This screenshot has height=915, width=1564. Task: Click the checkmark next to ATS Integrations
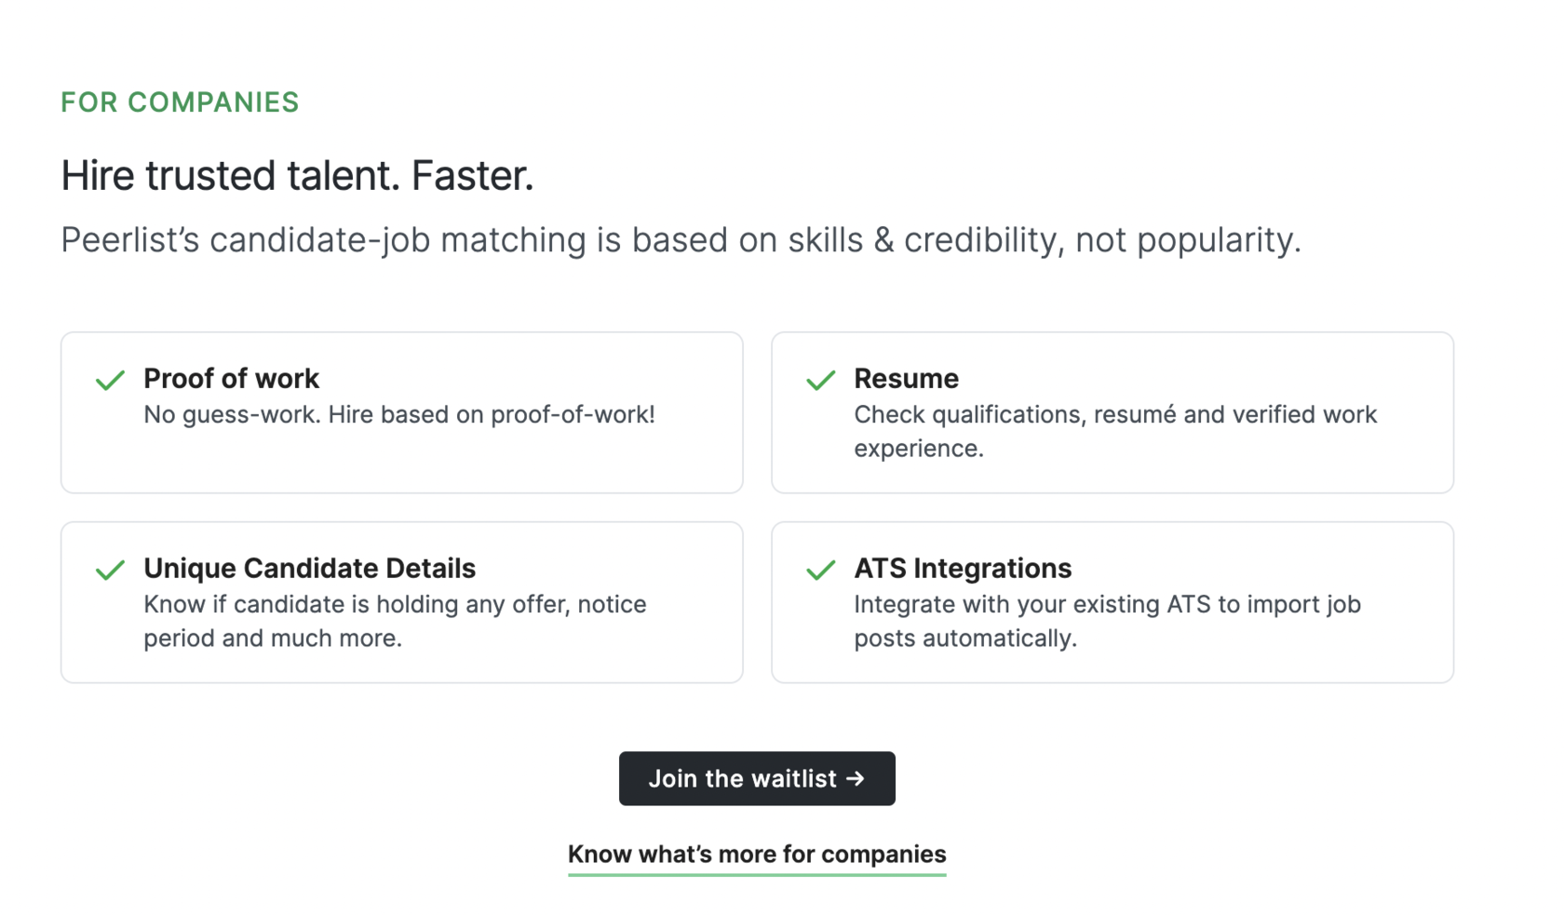click(820, 570)
